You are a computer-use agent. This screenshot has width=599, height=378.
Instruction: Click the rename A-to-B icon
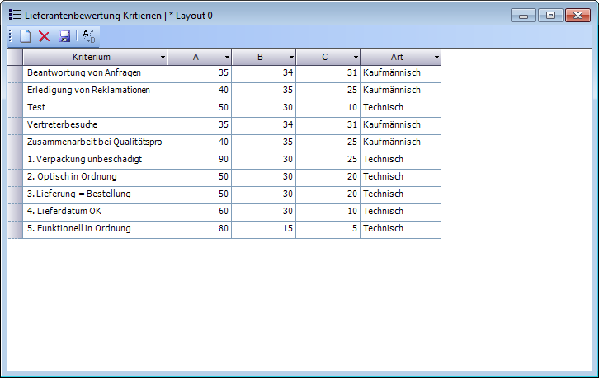(88, 35)
